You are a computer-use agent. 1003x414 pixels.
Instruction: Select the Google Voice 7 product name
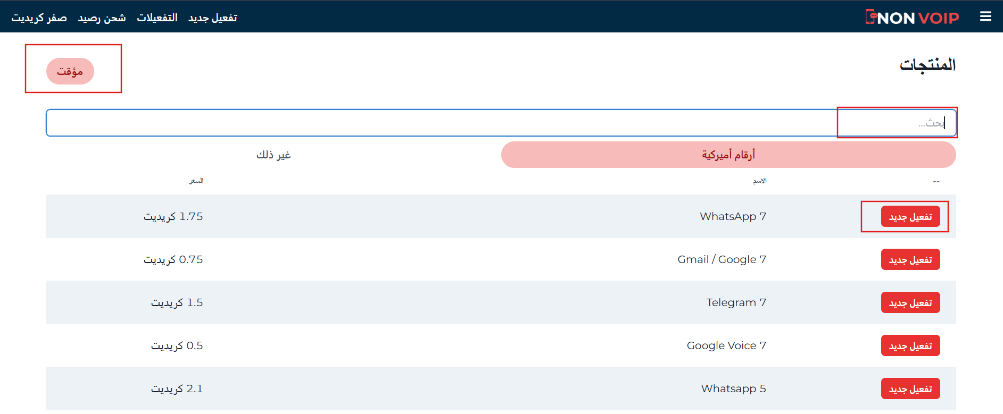[727, 345]
